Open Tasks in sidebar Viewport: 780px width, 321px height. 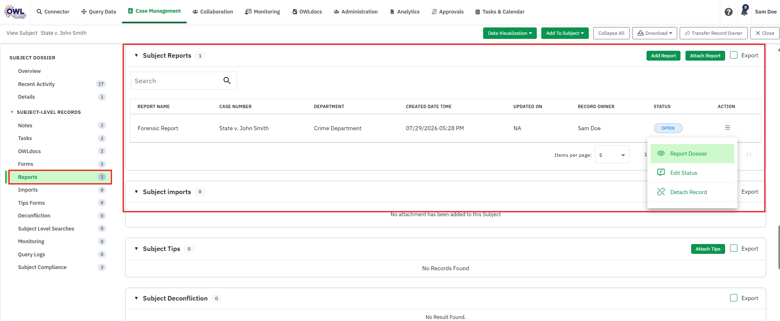(x=25, y=138)
